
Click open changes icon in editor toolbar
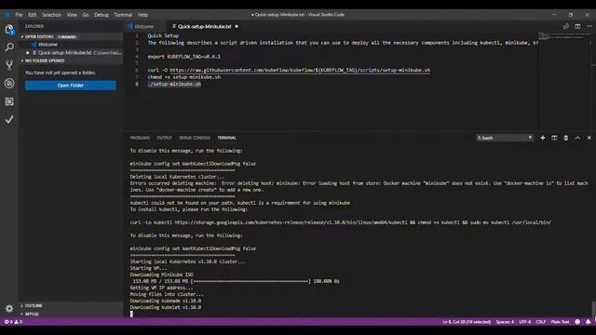(566, 26)
